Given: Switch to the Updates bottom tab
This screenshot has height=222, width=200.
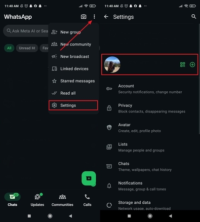Looking at the screenshot, I should coord(38,200).
